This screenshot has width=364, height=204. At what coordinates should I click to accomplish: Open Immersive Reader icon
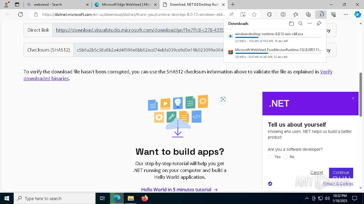(x=243, y=14)
